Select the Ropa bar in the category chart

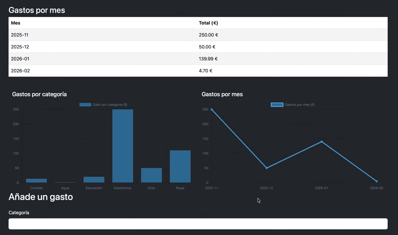click(x=180, y=166)
